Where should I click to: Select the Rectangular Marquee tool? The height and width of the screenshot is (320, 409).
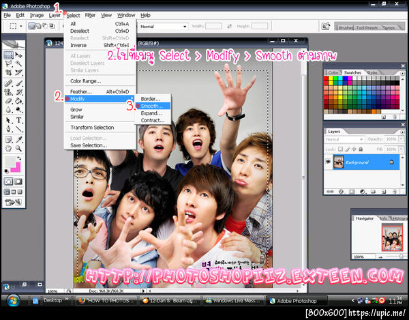[9, 55]
